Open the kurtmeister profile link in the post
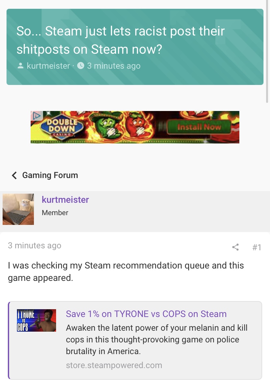The image size is (270, 386). [65, 200]
